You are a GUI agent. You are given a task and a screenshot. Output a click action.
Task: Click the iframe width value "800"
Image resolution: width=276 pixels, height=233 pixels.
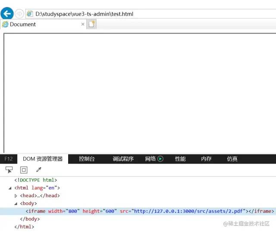tap(72, 211)
